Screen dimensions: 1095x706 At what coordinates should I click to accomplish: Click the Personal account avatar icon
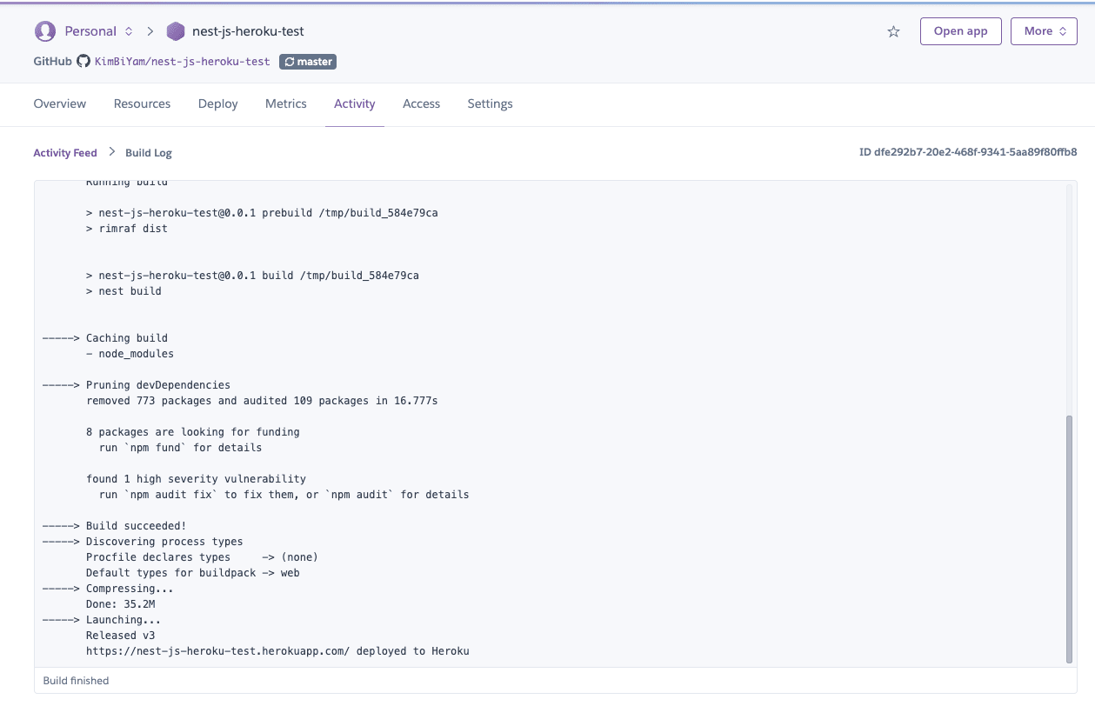click(44, 31)
